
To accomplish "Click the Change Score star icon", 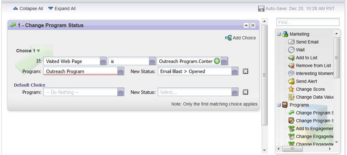I will [x=291, y=89].
